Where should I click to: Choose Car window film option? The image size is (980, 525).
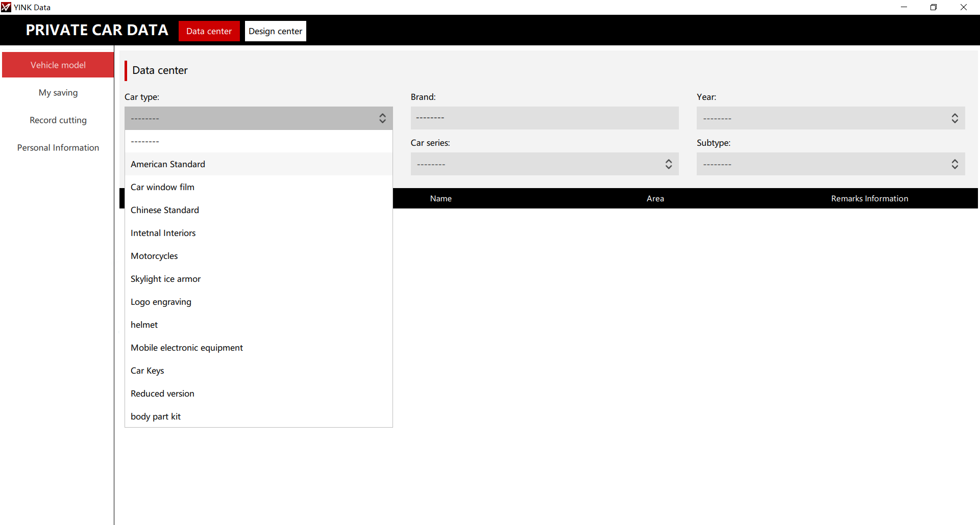point(162,187)
